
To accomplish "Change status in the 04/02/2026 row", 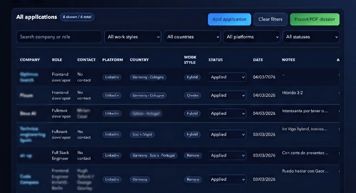I will 227,95.
